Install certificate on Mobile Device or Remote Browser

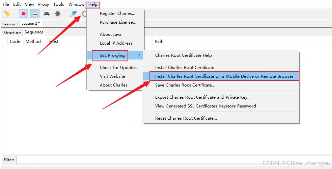tap(220, 76)
